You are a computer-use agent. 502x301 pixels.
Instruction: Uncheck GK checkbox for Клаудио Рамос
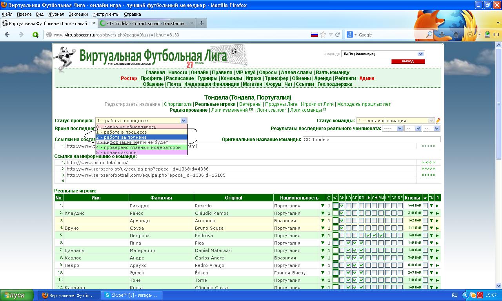click(342, 213)
